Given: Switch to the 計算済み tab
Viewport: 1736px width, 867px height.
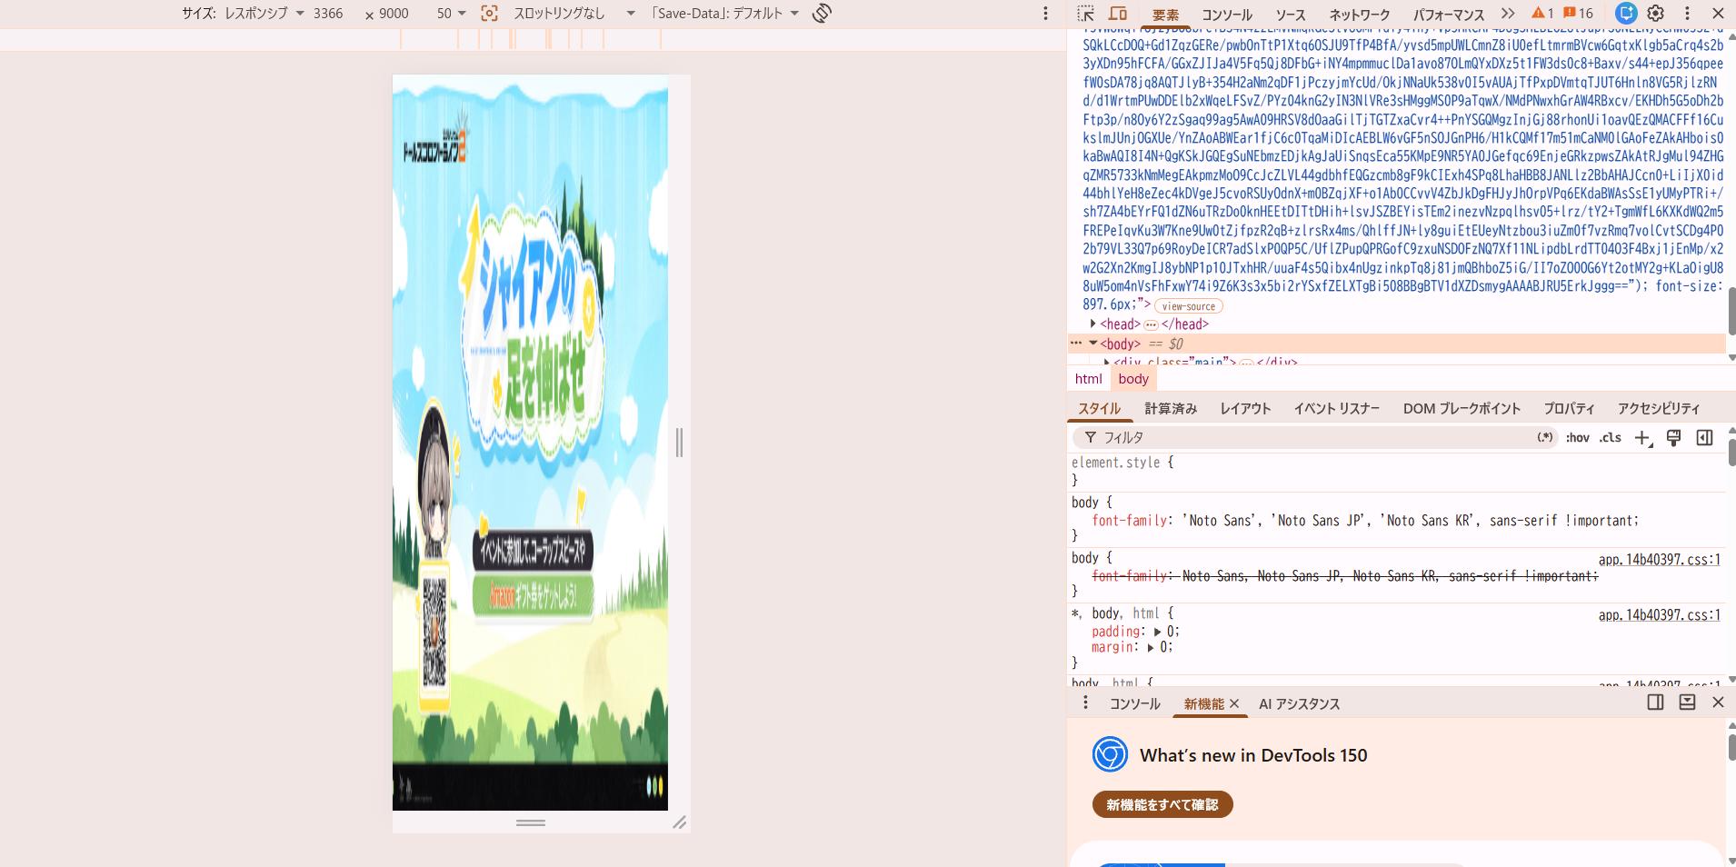Looking at the screenshot, I should click(x=1171, y=409).
